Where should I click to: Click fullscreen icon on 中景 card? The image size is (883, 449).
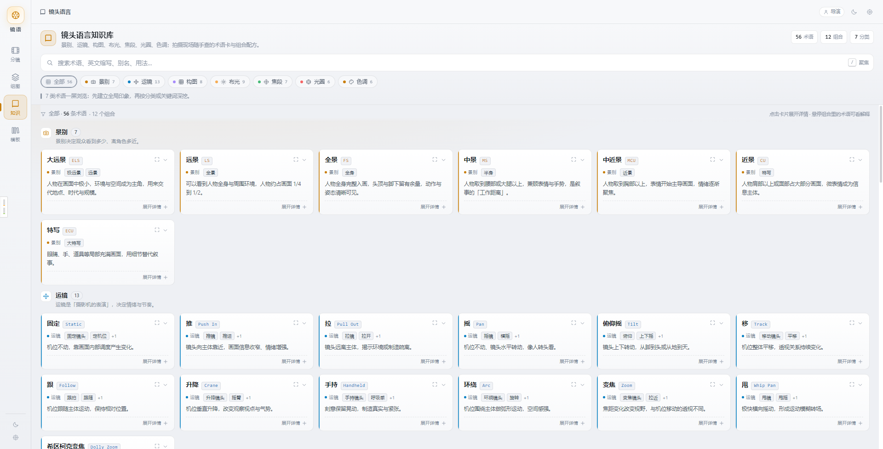pyautogui.click(x=573, y=160)
